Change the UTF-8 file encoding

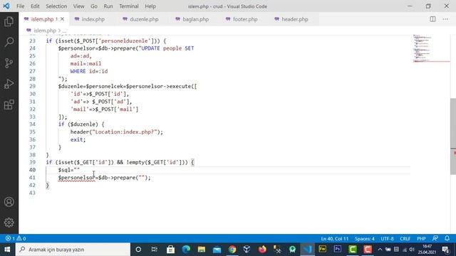click(387, 239)
